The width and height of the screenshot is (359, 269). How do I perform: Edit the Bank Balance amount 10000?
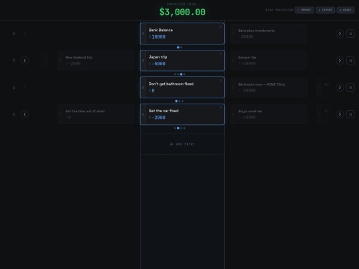pyautogui.click(x=158, y=37)
